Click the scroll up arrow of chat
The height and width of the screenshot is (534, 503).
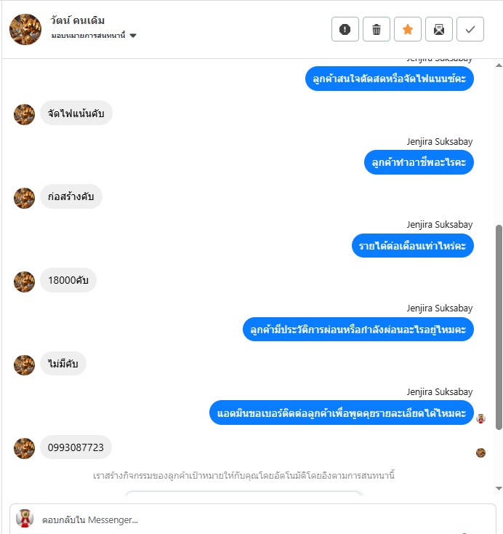(499, 65)
